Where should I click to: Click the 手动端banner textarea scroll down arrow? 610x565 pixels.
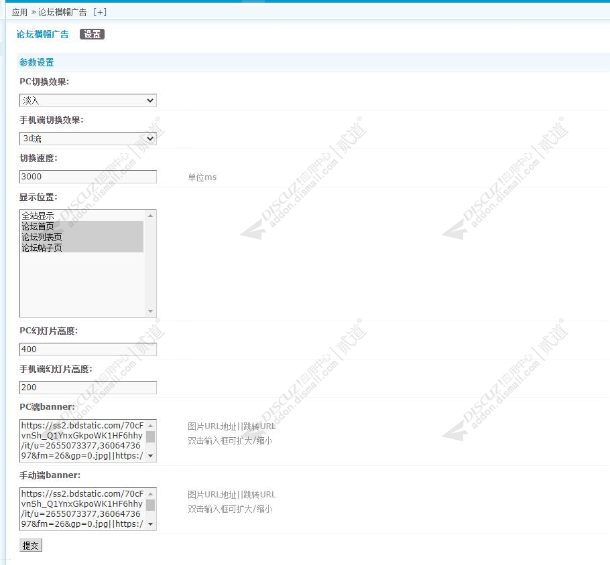[151, 524]
